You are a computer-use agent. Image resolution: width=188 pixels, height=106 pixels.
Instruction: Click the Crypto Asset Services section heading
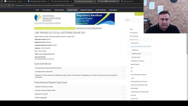coord(43,64)
